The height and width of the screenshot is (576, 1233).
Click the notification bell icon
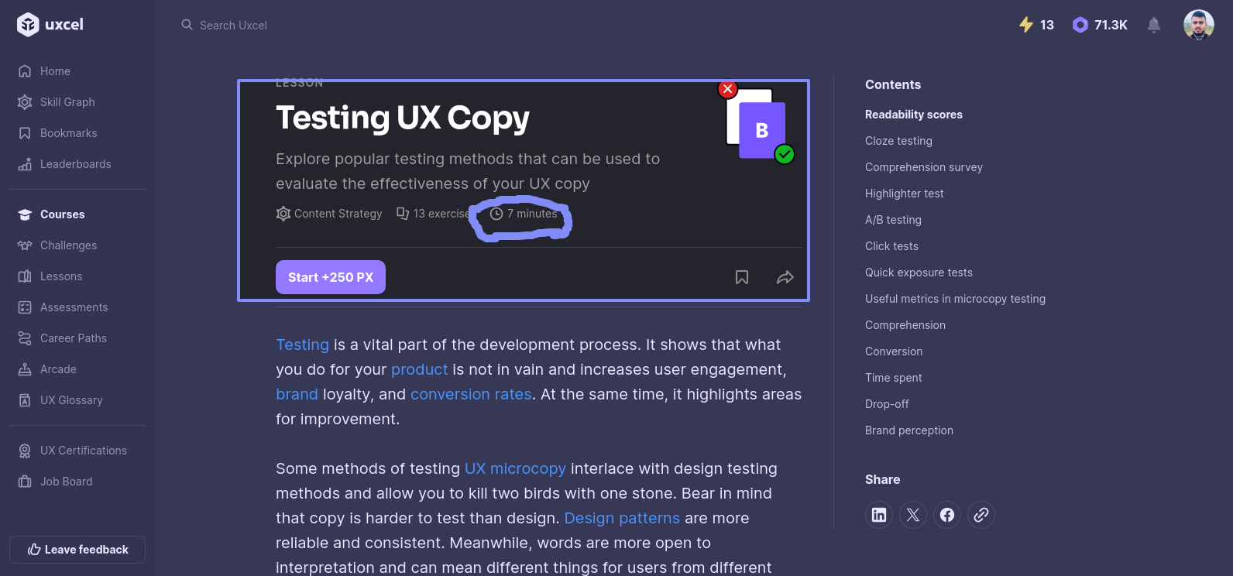(x=1153, y=26)
